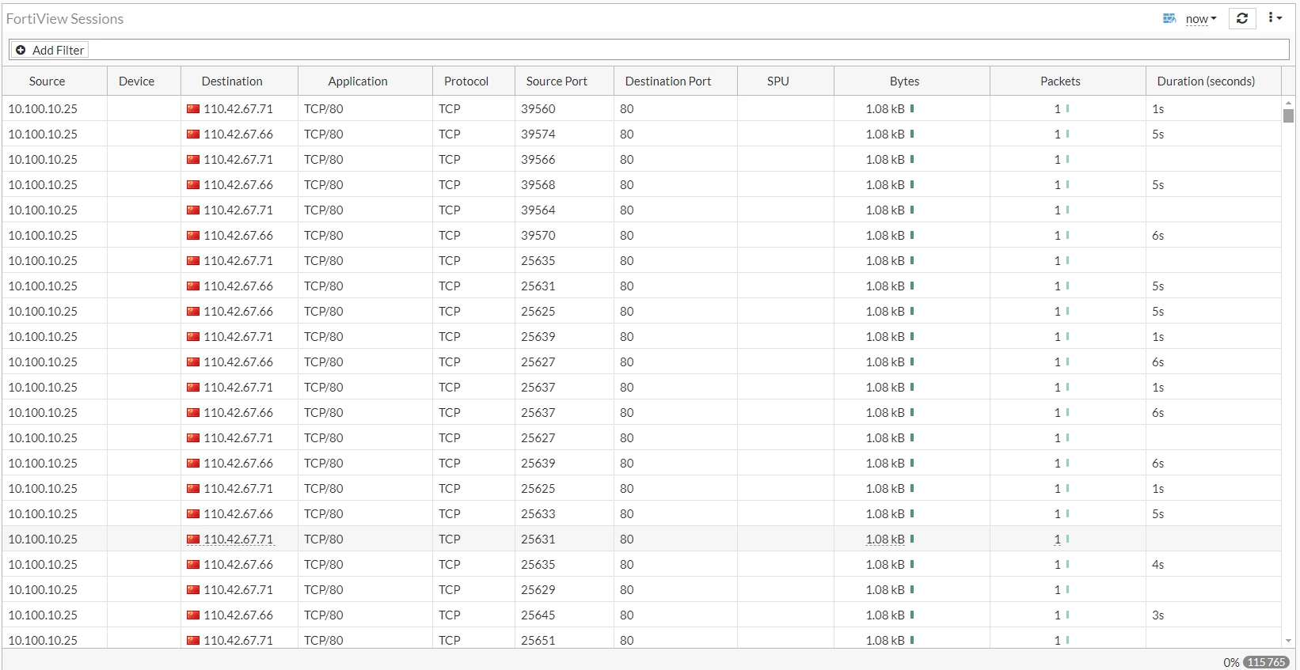Select destination 110.42.67.71 in the port 39560 row
Viewport: 1300px width, 670px height.
tap(238, 109)
